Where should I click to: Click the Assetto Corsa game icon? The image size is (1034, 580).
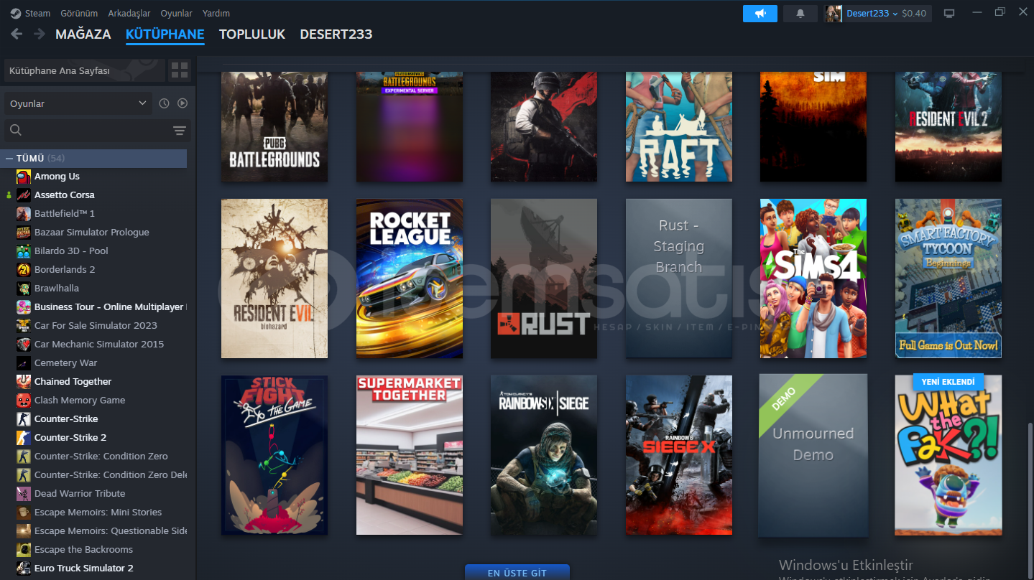24,195
